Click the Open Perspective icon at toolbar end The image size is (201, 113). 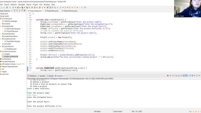[85, 8]
